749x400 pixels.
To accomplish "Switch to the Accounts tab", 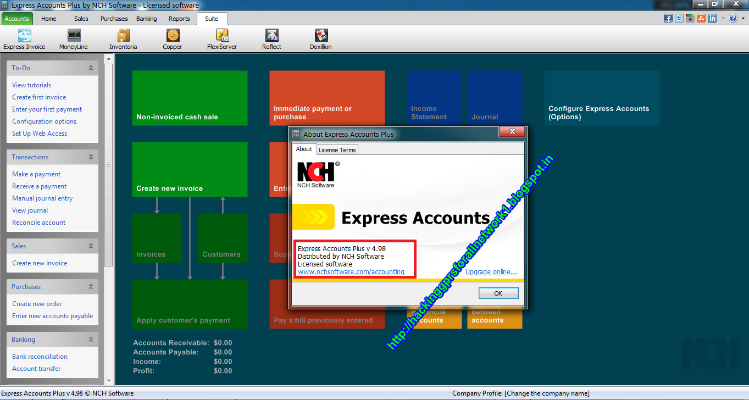I will [17, 19].
